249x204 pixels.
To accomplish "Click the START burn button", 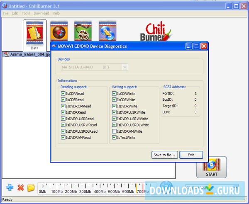I will (x=211, y=168).
